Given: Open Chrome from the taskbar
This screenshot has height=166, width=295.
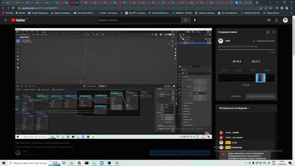Looking at the screenshot, I should click(79, 163).
